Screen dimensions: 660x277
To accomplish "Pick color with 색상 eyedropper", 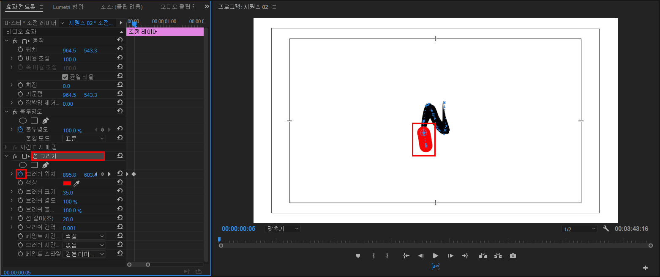I will (76, 183).
